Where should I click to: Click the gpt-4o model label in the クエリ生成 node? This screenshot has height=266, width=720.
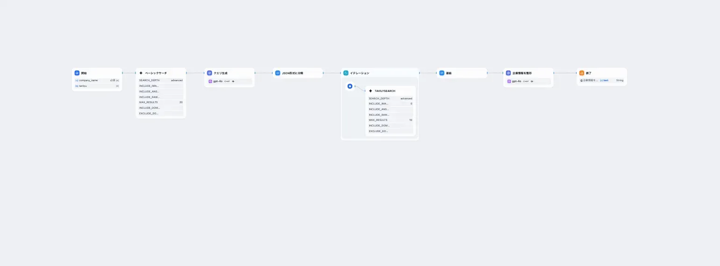click(218, 81)
